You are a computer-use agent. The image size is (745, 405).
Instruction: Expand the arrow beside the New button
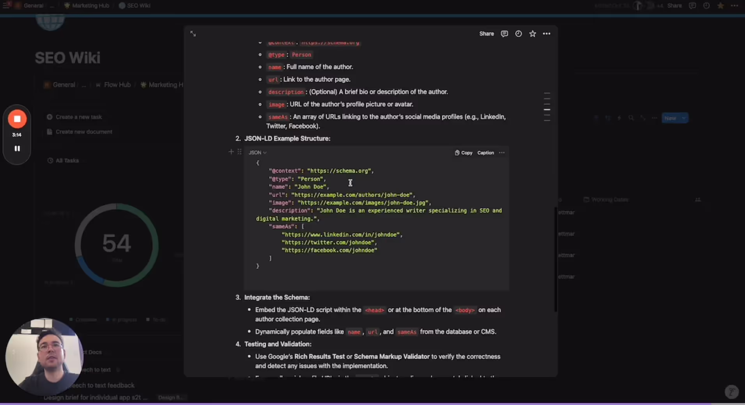point(684,118)
